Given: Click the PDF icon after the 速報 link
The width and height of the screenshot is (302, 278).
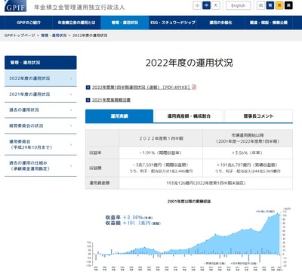Looking at the screenshot, I should tap(194, 87).
